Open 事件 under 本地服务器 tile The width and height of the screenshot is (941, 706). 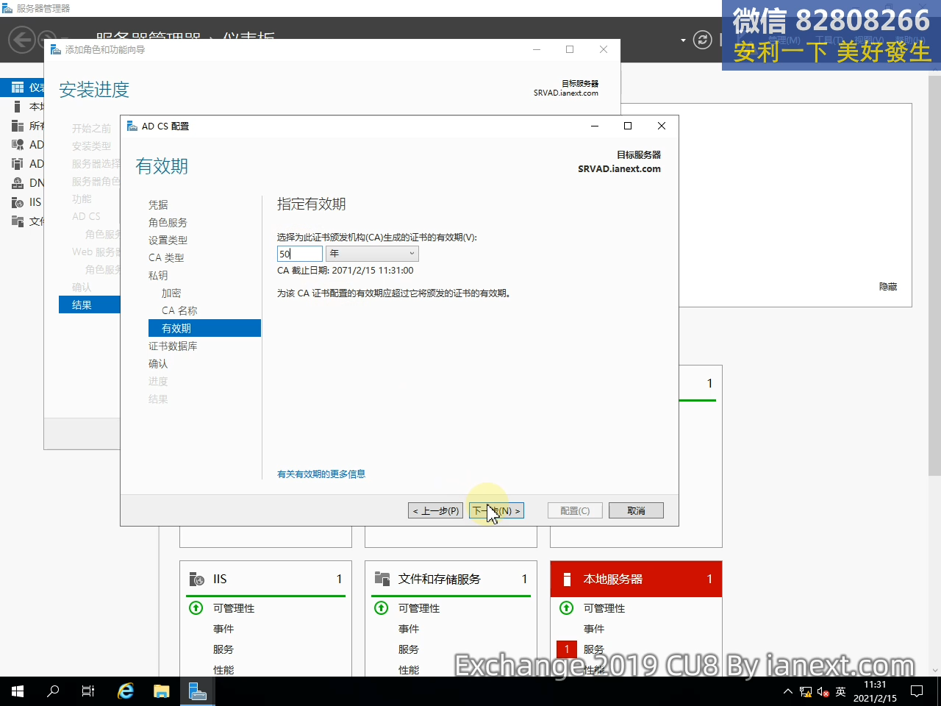[x=594, y=629]
